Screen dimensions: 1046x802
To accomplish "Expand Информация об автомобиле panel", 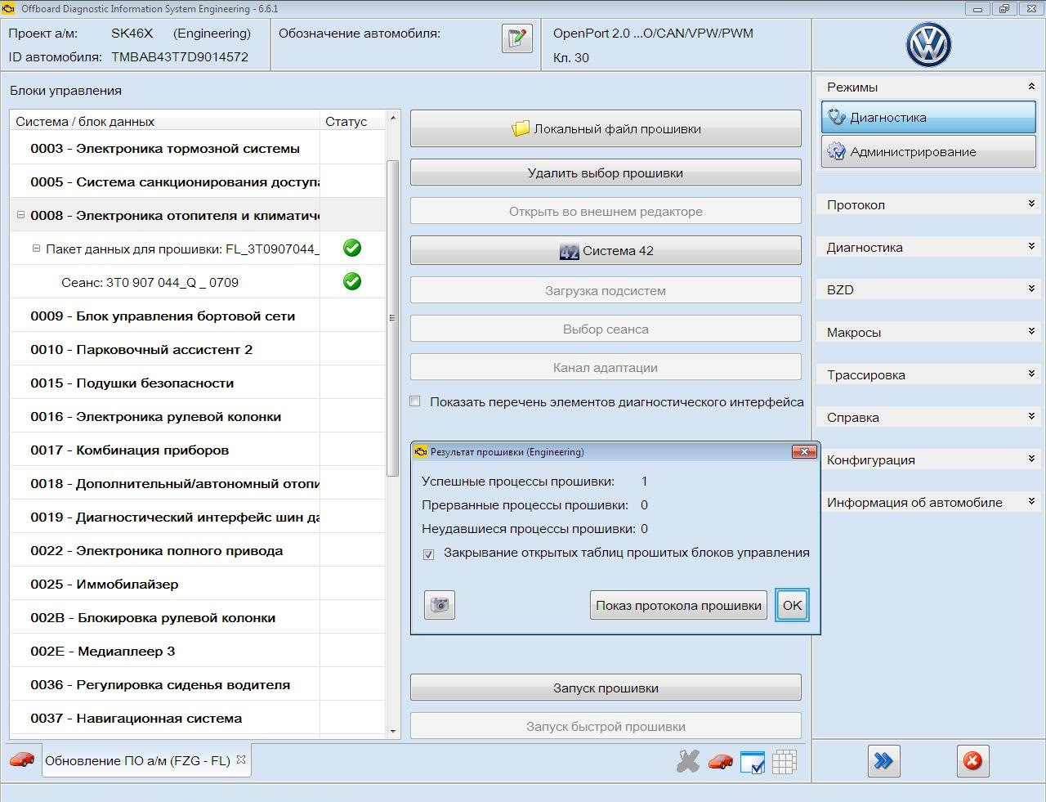I will coord(1031,502).
